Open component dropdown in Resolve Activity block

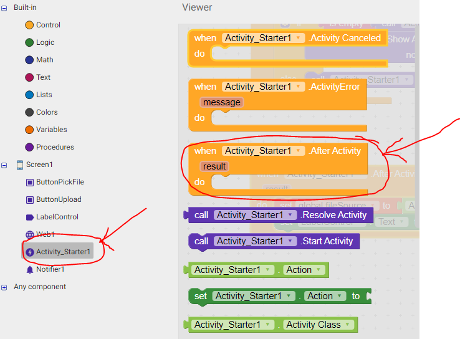pyautogui.click(x=290, y=215)
